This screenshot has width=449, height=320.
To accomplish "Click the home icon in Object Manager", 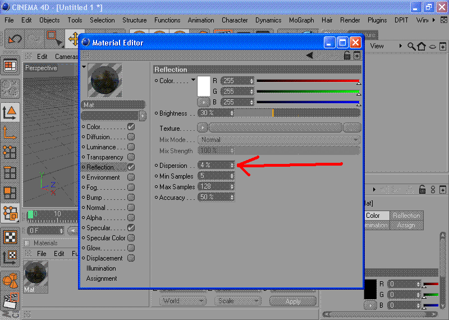I will [421, 46].
